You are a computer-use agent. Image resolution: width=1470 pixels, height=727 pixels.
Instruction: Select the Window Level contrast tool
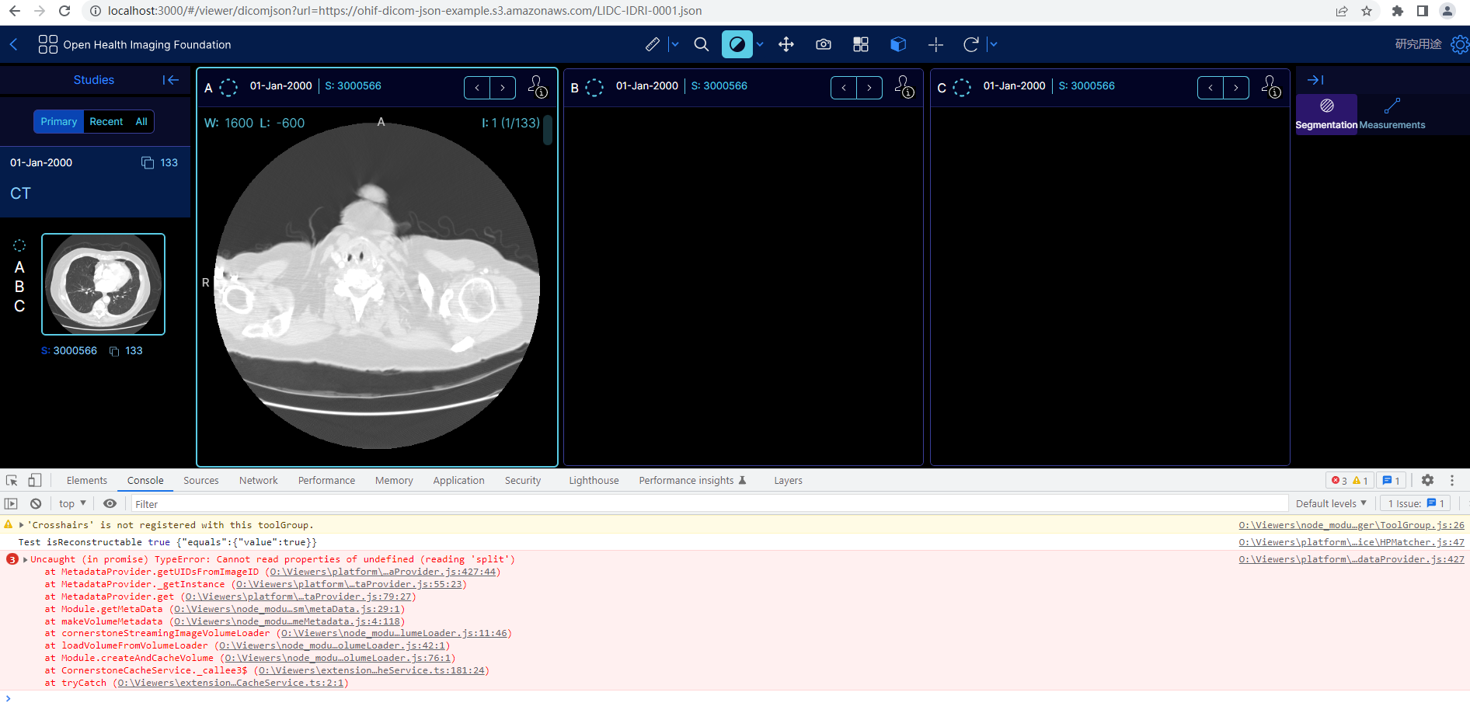(737, 44)
